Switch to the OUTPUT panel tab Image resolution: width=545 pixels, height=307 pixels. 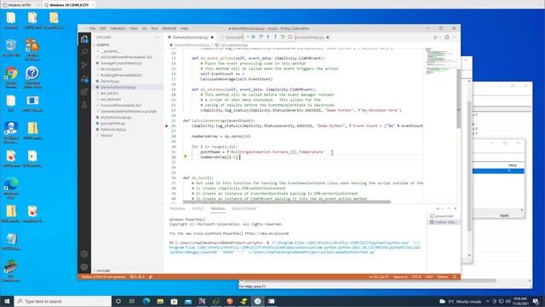(x=198, y=208)
